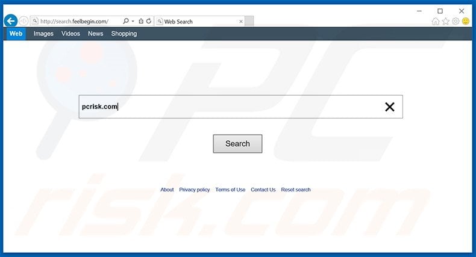
Task: Switch to the Videos tab
Action: 70,34
